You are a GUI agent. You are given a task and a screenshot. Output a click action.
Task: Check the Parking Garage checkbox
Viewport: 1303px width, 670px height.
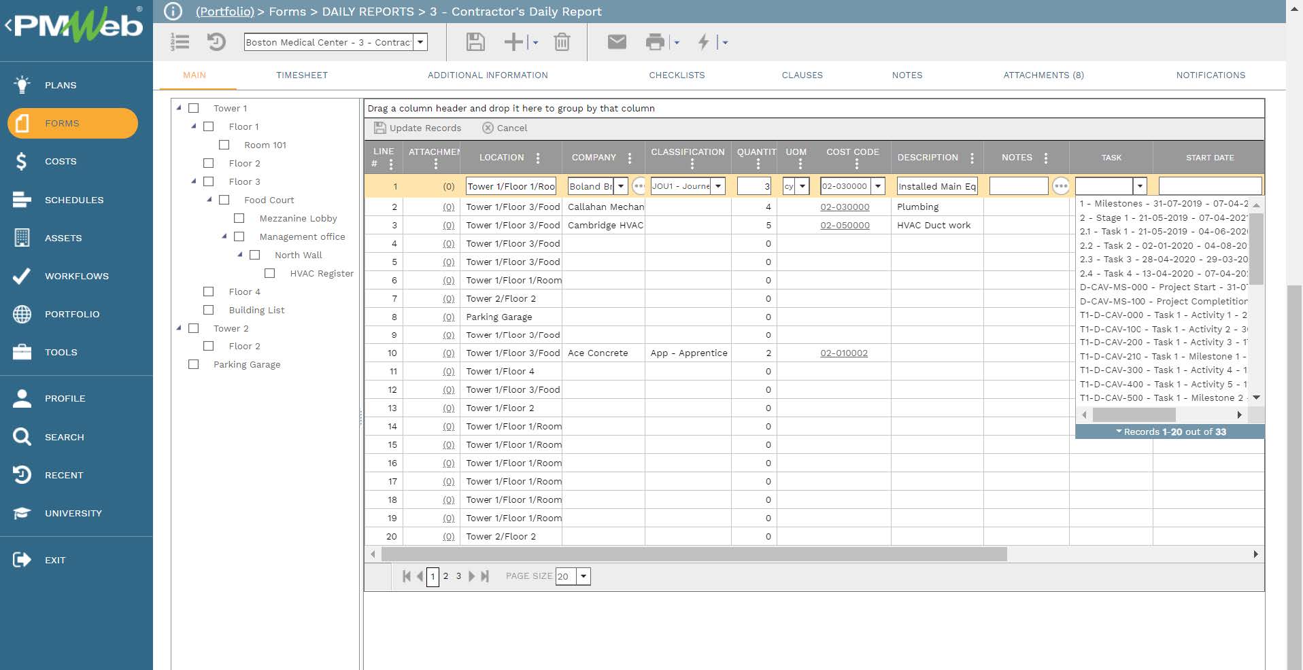(x=194, y=364)
